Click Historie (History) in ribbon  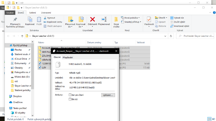click(x=160, y=26)
